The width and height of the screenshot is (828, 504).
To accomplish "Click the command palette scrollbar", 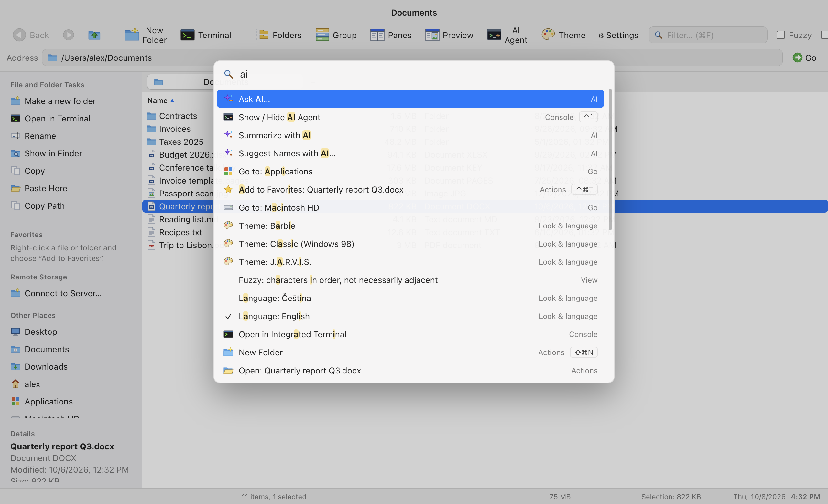I will 610,160.
